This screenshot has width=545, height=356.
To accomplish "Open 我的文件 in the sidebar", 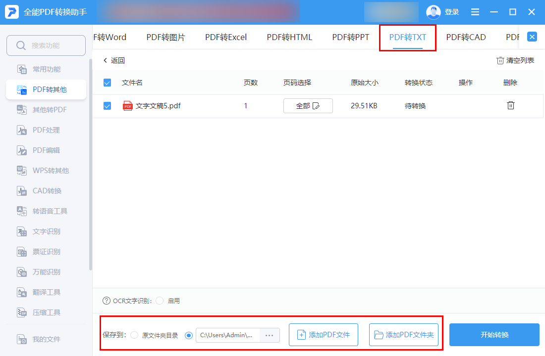I will tap(46, 339).
